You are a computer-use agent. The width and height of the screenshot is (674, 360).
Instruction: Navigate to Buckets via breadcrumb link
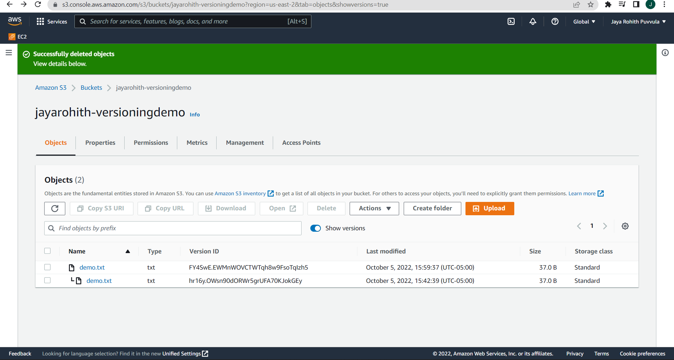point(91,88)
